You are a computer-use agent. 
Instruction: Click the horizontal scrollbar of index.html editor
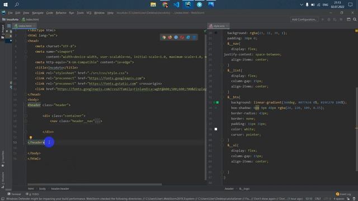tap(95, 184)
